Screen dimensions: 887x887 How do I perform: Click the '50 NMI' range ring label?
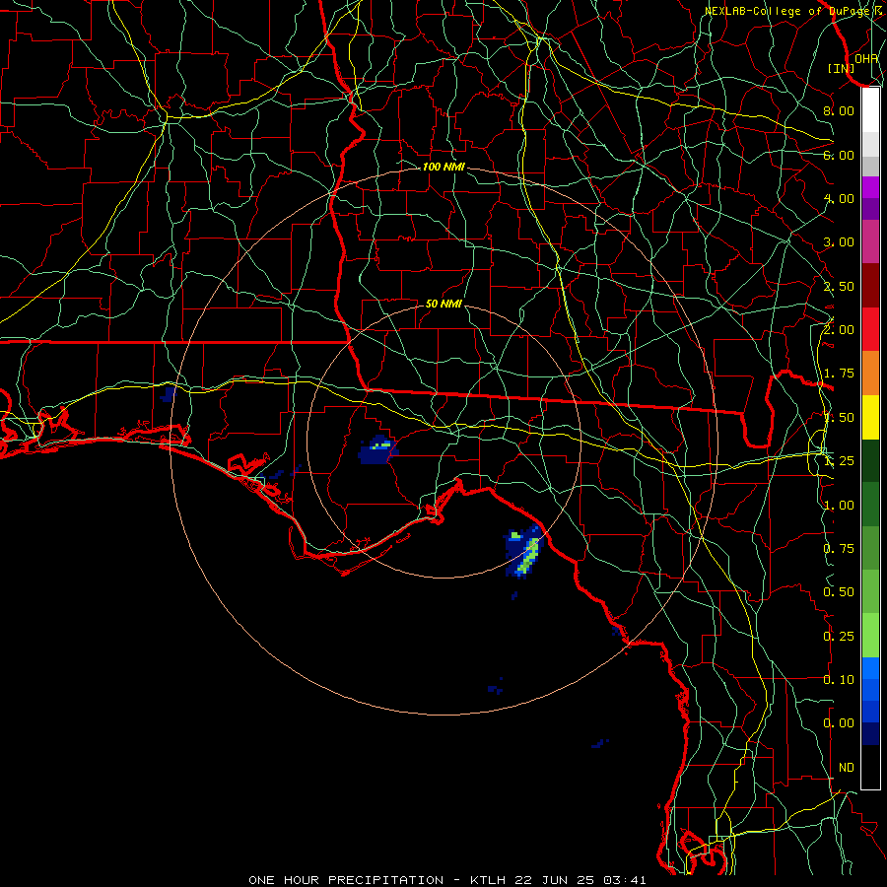443,304
